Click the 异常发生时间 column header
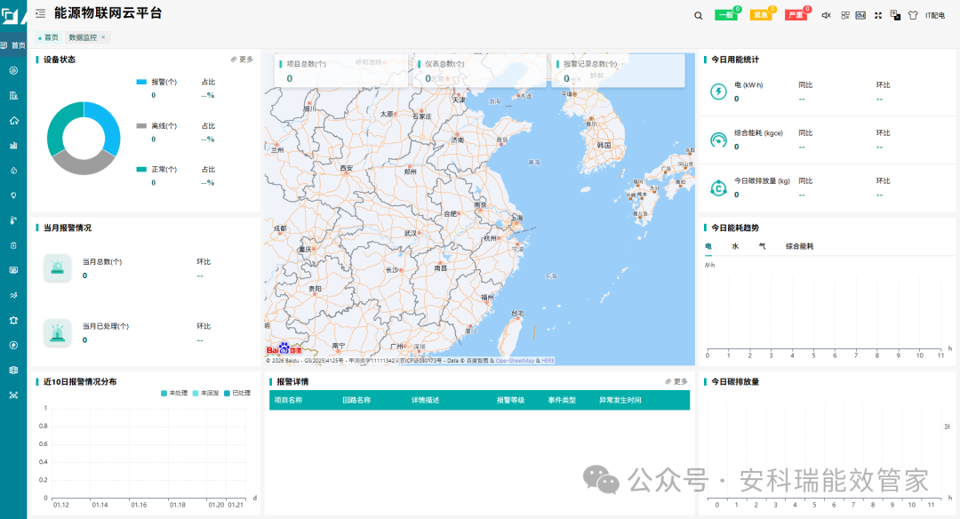Viewport: 960px width, 519px height. click(x=620, y=400)
